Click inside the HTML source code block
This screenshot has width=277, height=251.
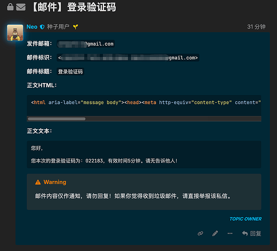[x=144, y=106]
